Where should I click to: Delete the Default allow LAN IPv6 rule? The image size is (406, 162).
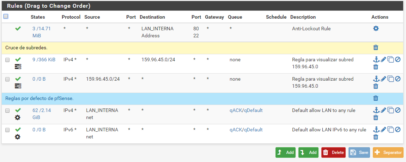(376, 137)
